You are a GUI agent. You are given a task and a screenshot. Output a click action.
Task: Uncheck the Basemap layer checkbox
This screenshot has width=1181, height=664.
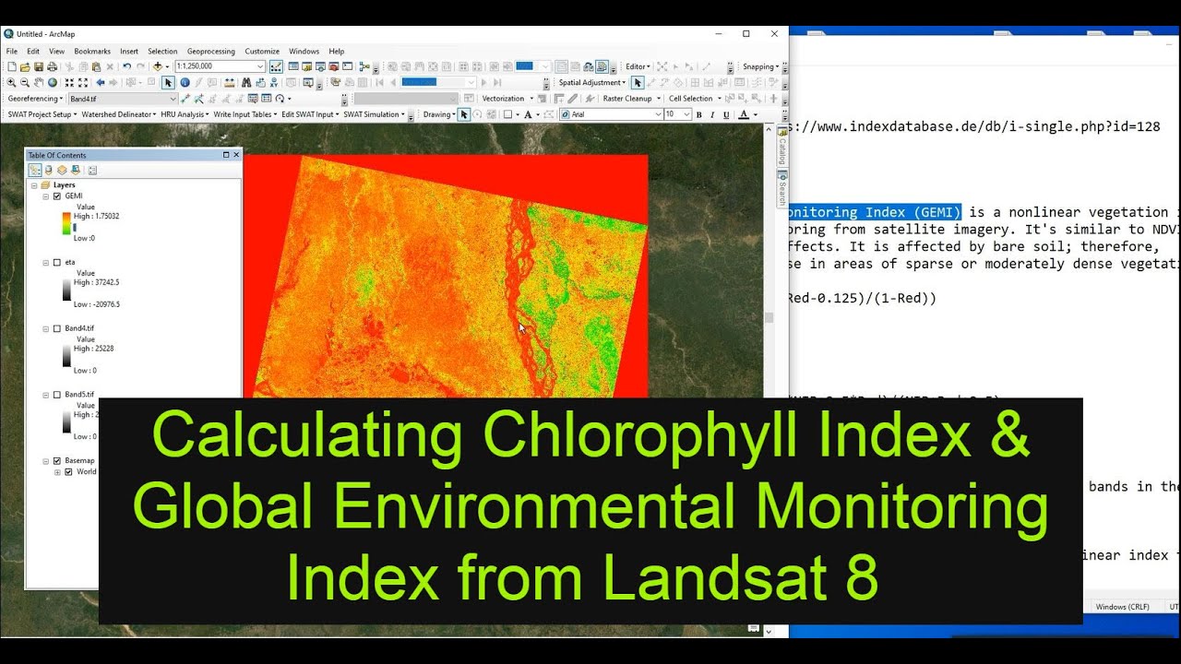tap(57, 461)
